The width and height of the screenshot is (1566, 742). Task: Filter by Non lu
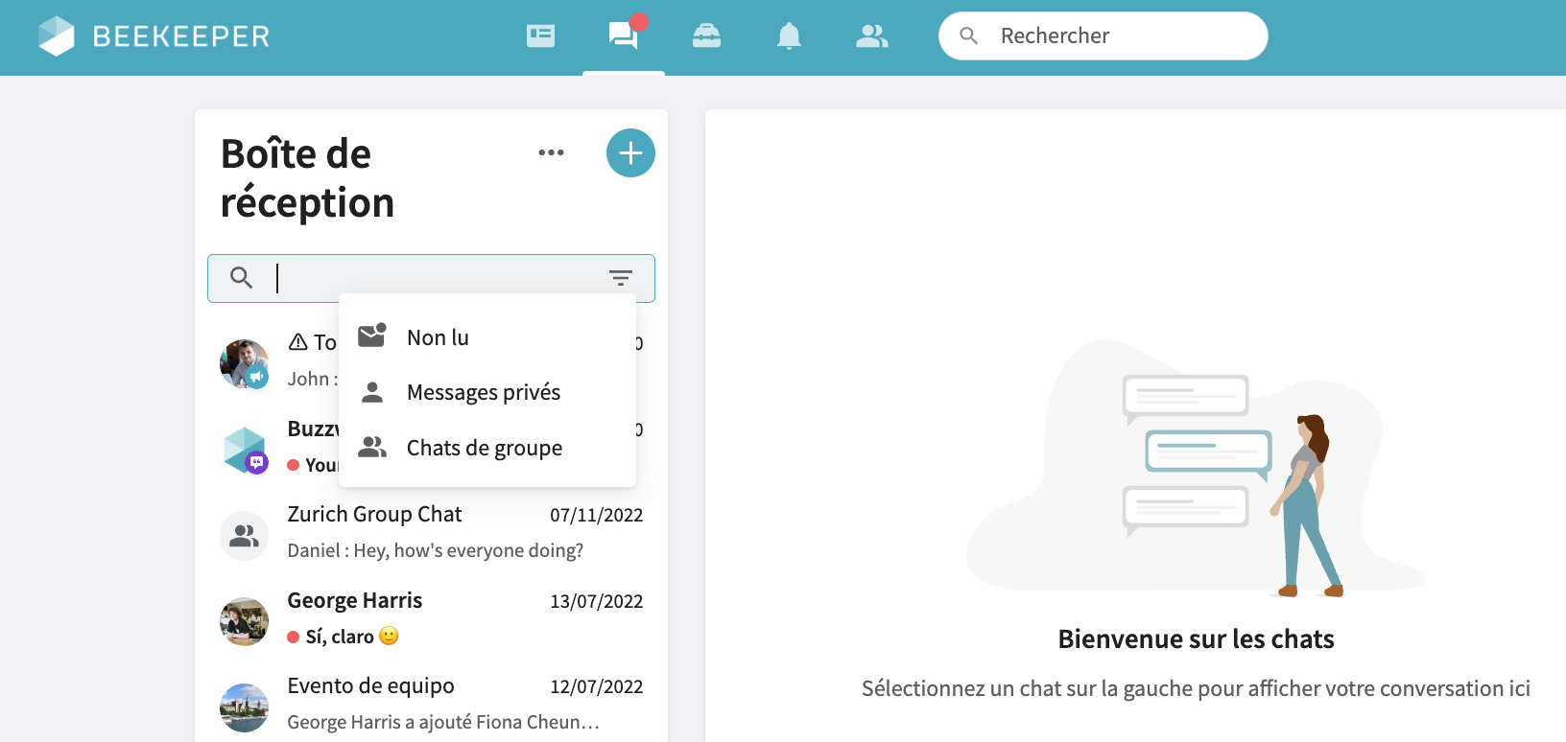[x=438, y=337]
